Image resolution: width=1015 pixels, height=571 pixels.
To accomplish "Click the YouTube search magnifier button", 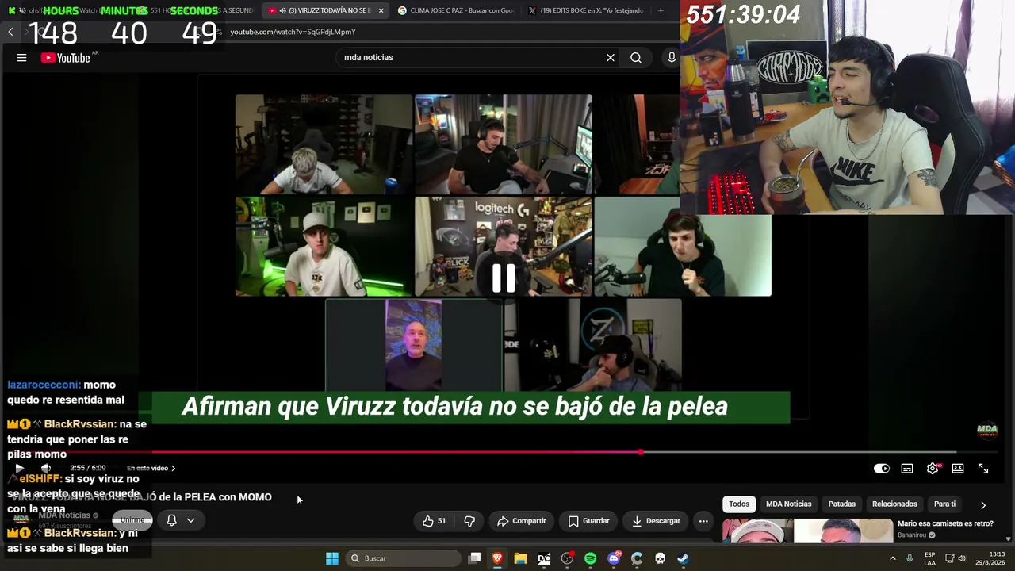I will 636,57.
